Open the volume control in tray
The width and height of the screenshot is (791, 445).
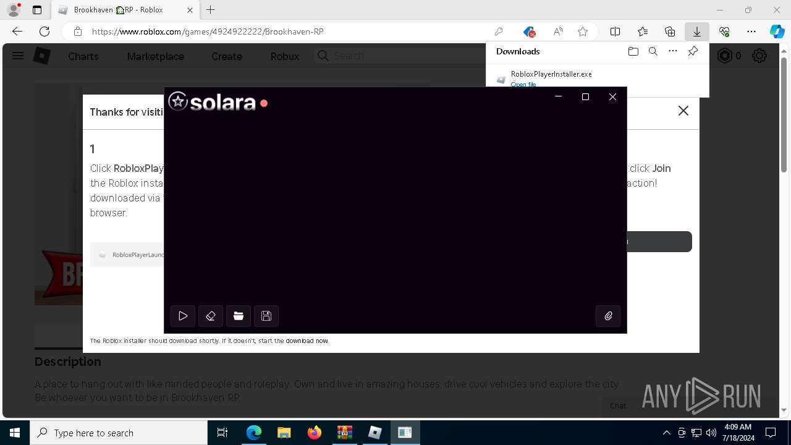click(711, 433)
